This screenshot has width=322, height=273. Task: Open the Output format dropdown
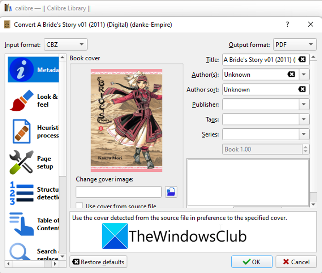[295, 44]
